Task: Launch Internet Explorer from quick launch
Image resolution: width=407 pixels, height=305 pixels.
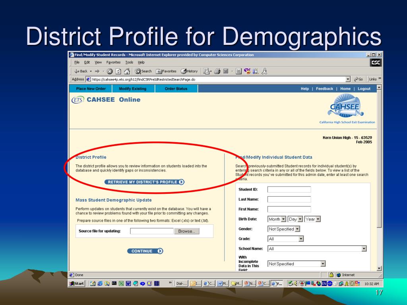Action: (x=100, y=284)
